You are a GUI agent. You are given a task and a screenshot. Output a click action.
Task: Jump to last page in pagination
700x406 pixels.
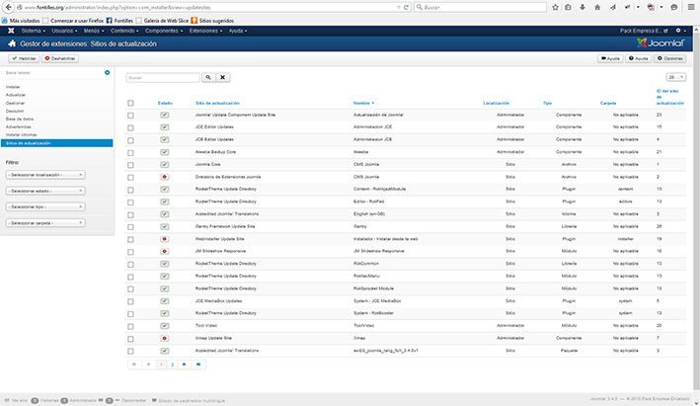click(198, 365)
